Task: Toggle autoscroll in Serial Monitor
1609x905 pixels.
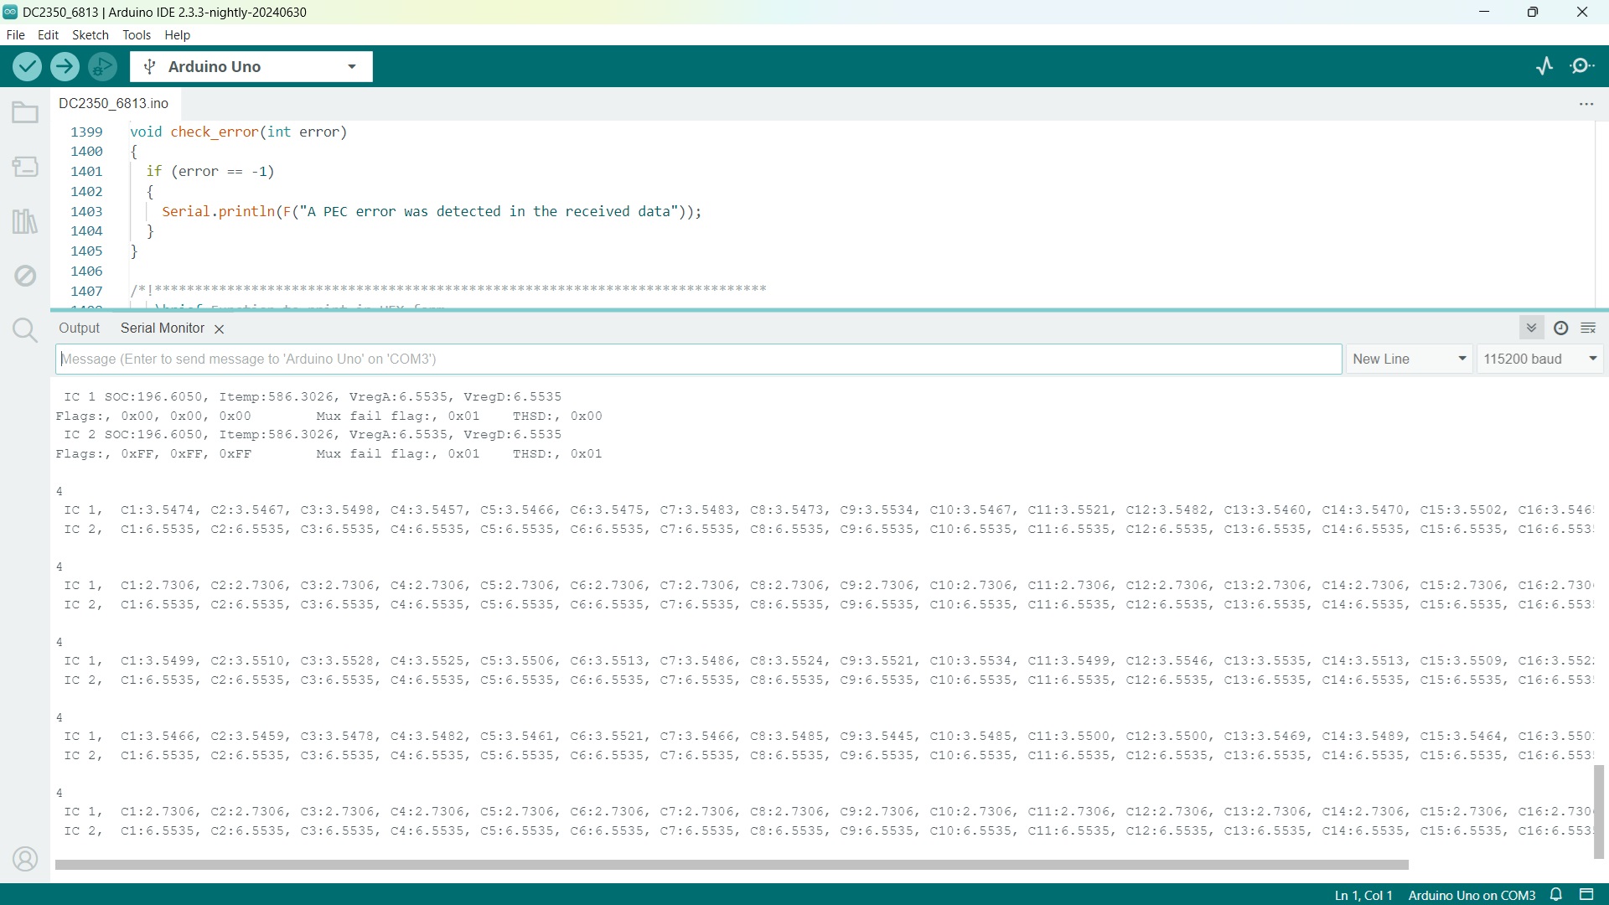Action: click(1531, 328)
